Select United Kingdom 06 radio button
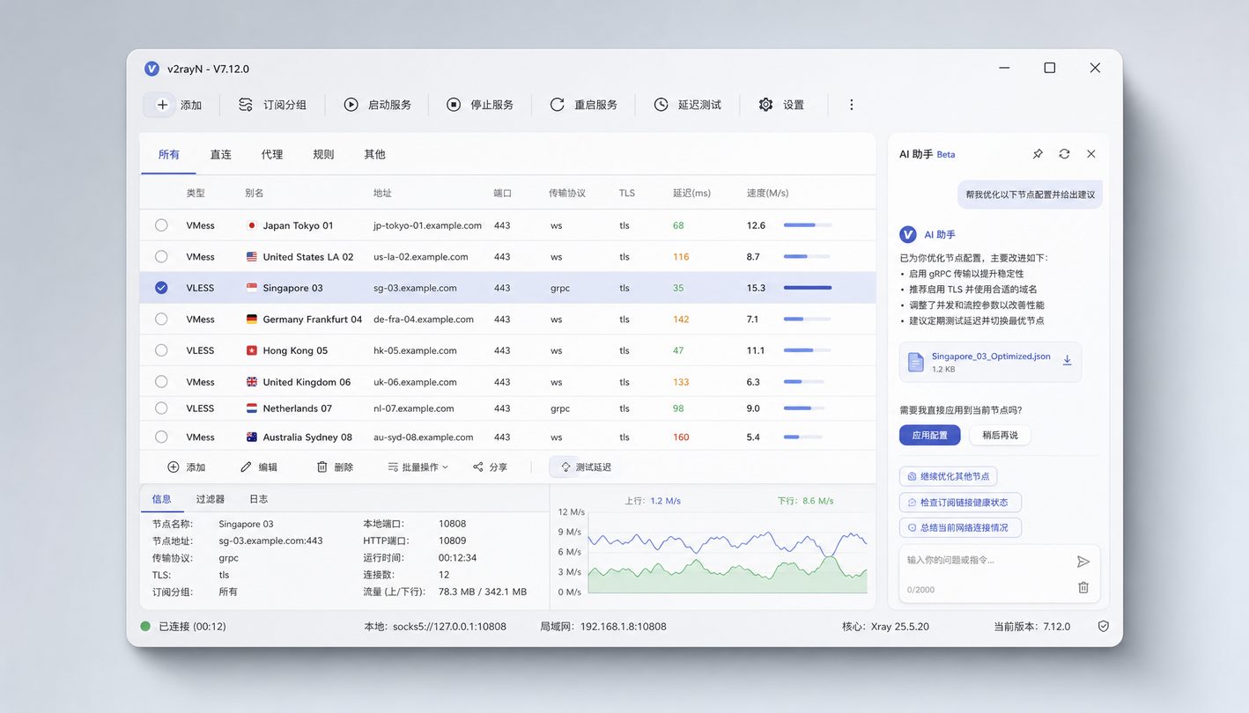 coord(161,381)
